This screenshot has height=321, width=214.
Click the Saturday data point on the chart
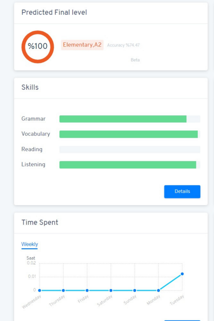(x=111, y=290)
